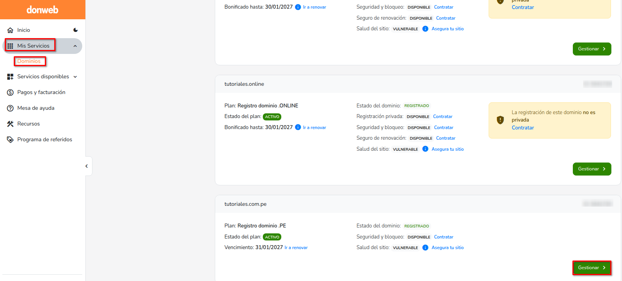
Task: Click Ir a renovar for tutoriales.com.pe
Action: [296, 248]
